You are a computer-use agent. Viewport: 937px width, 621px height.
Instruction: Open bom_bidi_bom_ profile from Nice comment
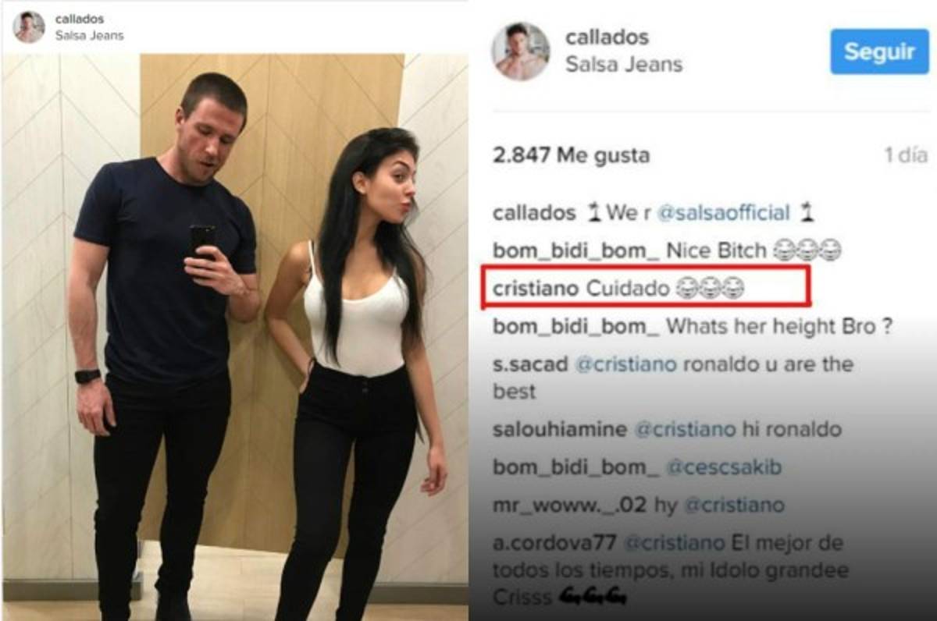576,250
